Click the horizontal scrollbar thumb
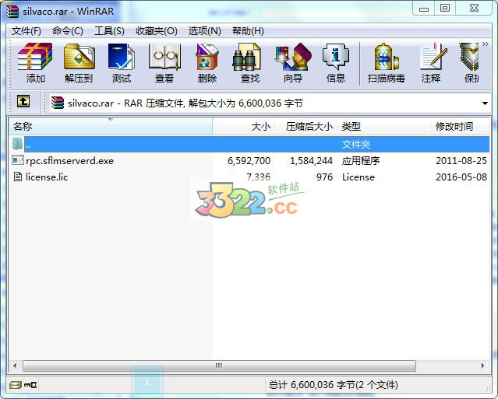 click(x=219, y=366)
